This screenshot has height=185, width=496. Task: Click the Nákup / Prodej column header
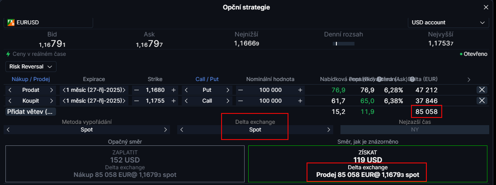point(31,79)
